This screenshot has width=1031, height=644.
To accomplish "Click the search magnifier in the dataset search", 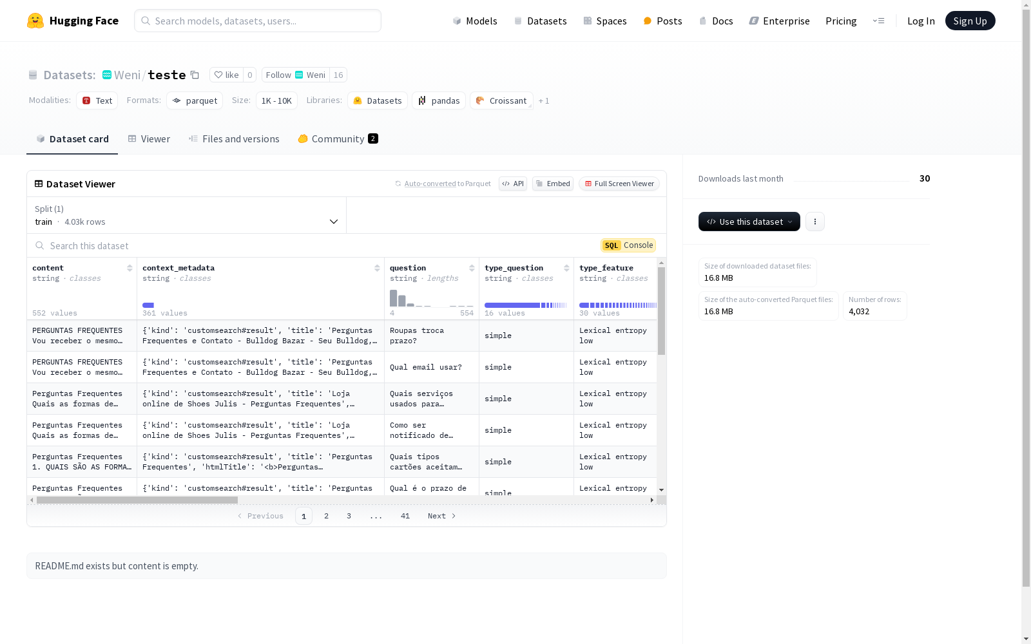I will click(x=40, y=245).
